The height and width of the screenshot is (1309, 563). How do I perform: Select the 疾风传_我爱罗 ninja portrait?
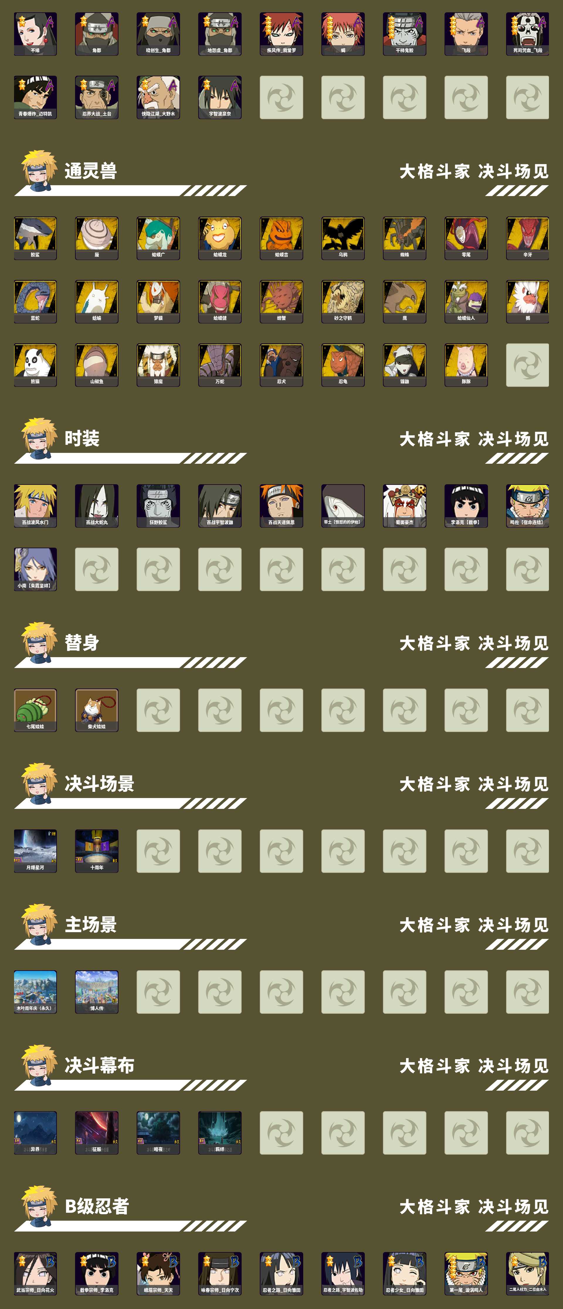281,34
